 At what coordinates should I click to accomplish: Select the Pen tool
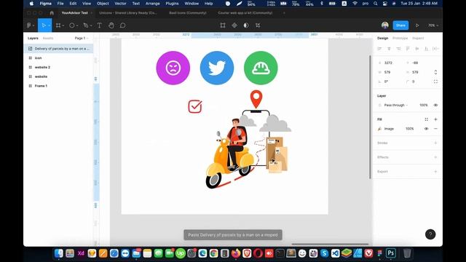point(86,25)
